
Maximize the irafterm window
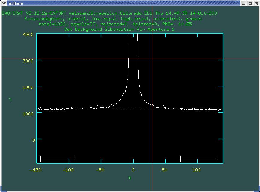pos(250,3)
